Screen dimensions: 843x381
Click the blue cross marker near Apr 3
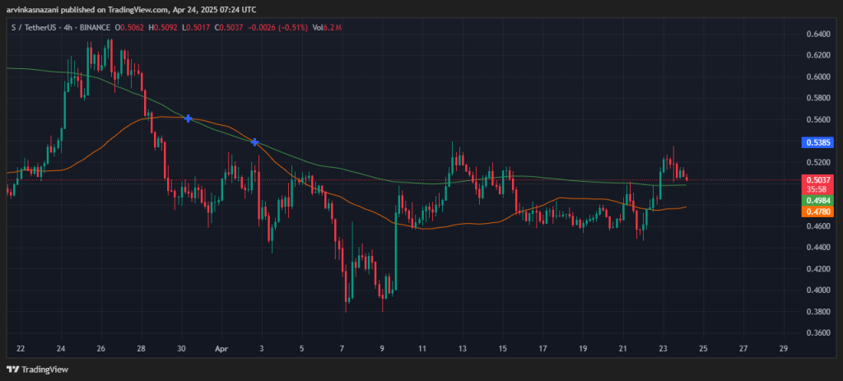(254, 142)
